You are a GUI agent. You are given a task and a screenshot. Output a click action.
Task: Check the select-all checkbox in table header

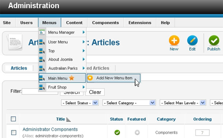pyautogui.click(x=14, y=119)
